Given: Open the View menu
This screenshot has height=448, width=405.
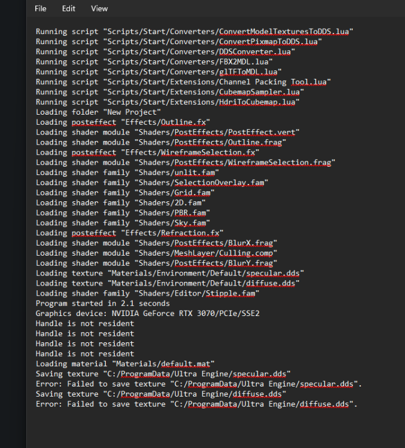Looking at the screenshot, I should 99,8.
